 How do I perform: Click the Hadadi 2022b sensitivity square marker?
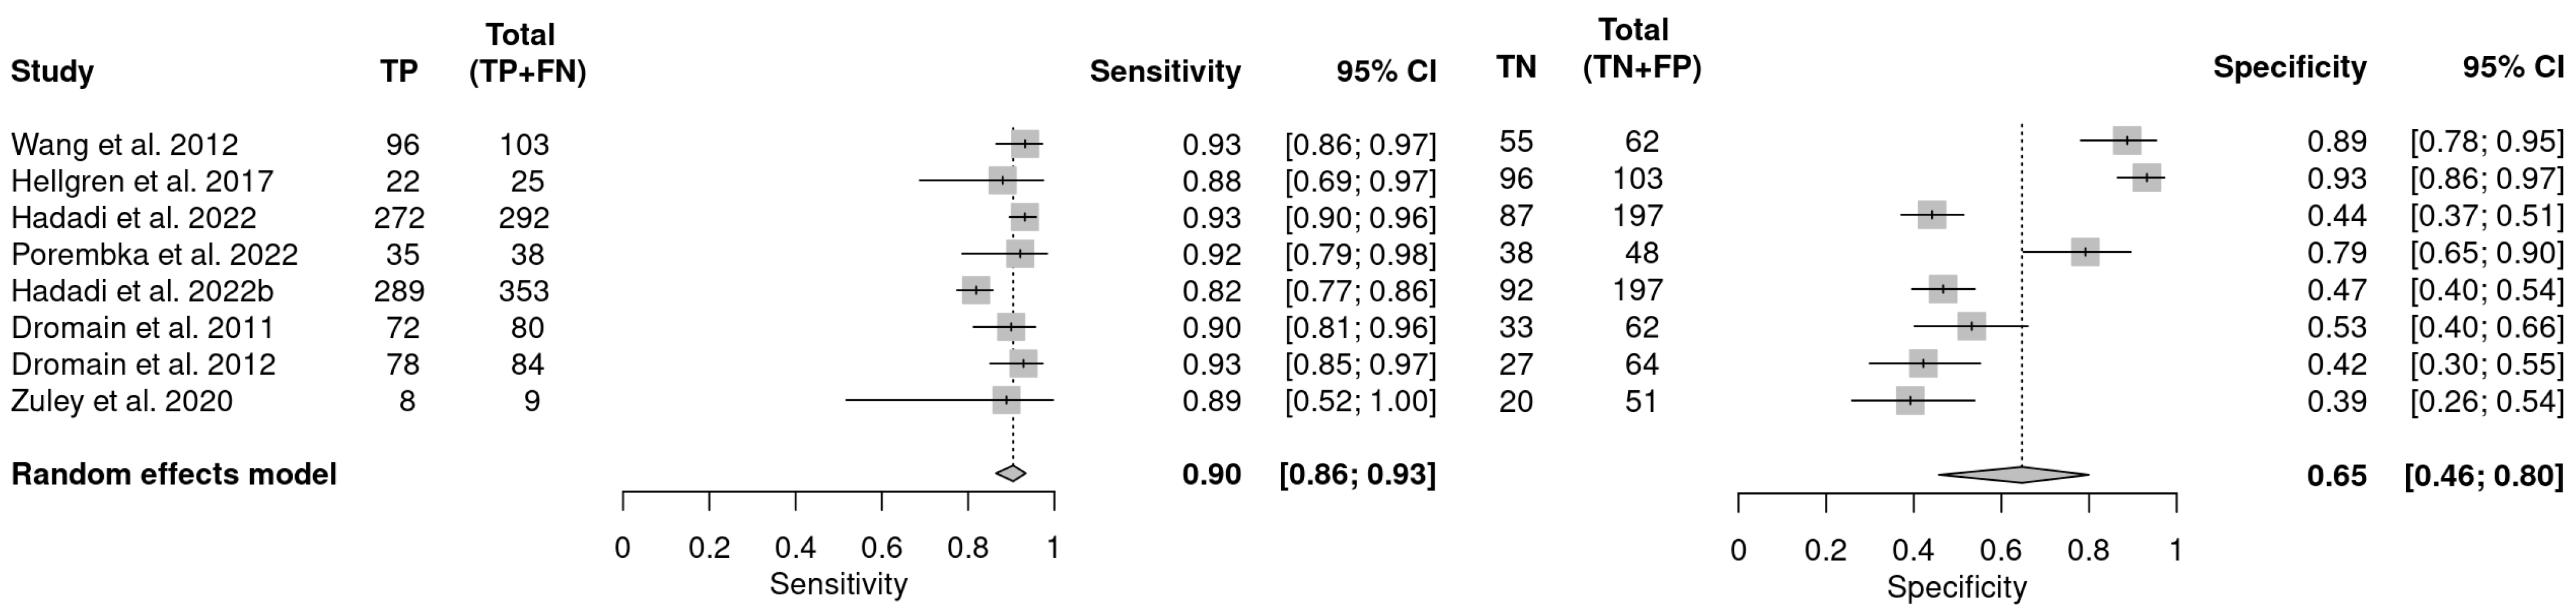(x=975, y=291)
